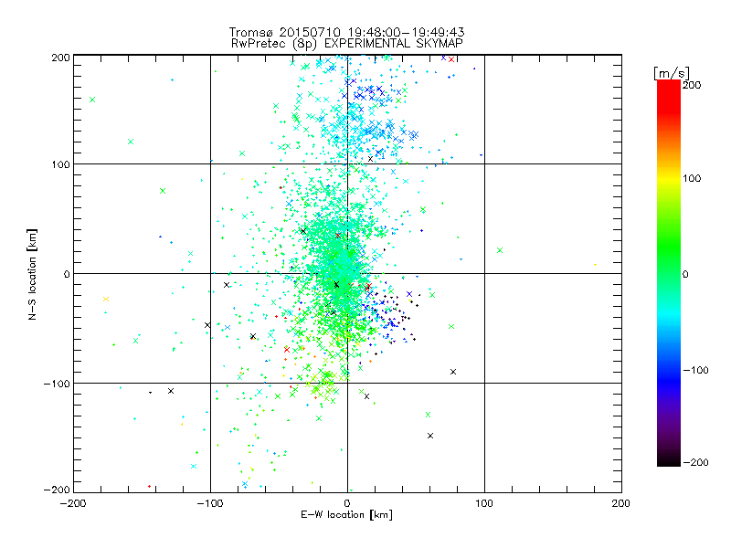Click the y-axis '200' tick label
Viewport: 731px width, 548px height.
60,58
